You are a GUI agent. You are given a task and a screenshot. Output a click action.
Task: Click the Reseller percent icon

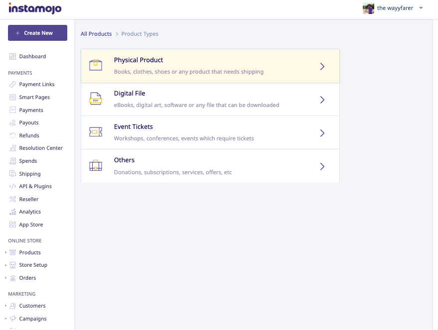click(x=12, y=199)
